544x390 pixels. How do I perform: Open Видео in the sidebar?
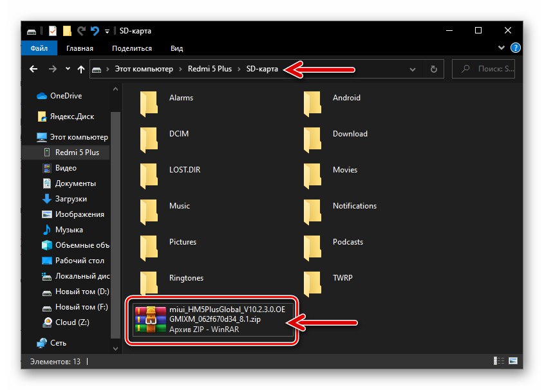click(x=59, y=168)
